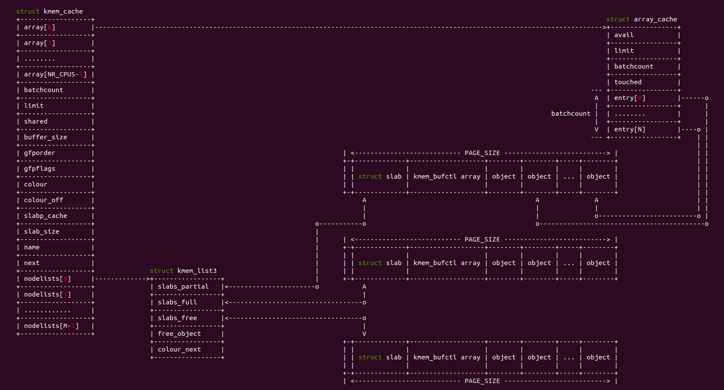The height and width of the screenshot is (390, 724).
Task: Click the free_object field
Action: (179, 334)
